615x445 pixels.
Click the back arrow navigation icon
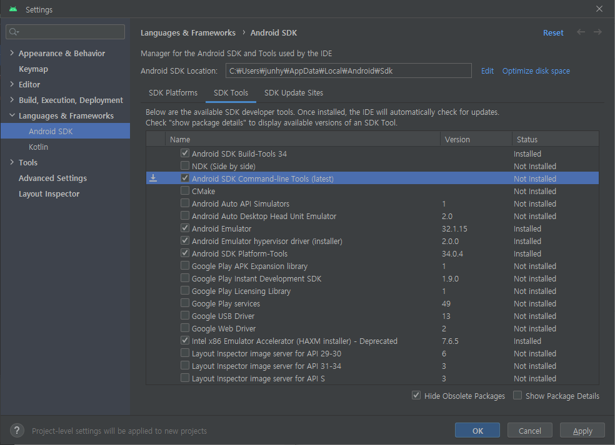tap(581, 32)
